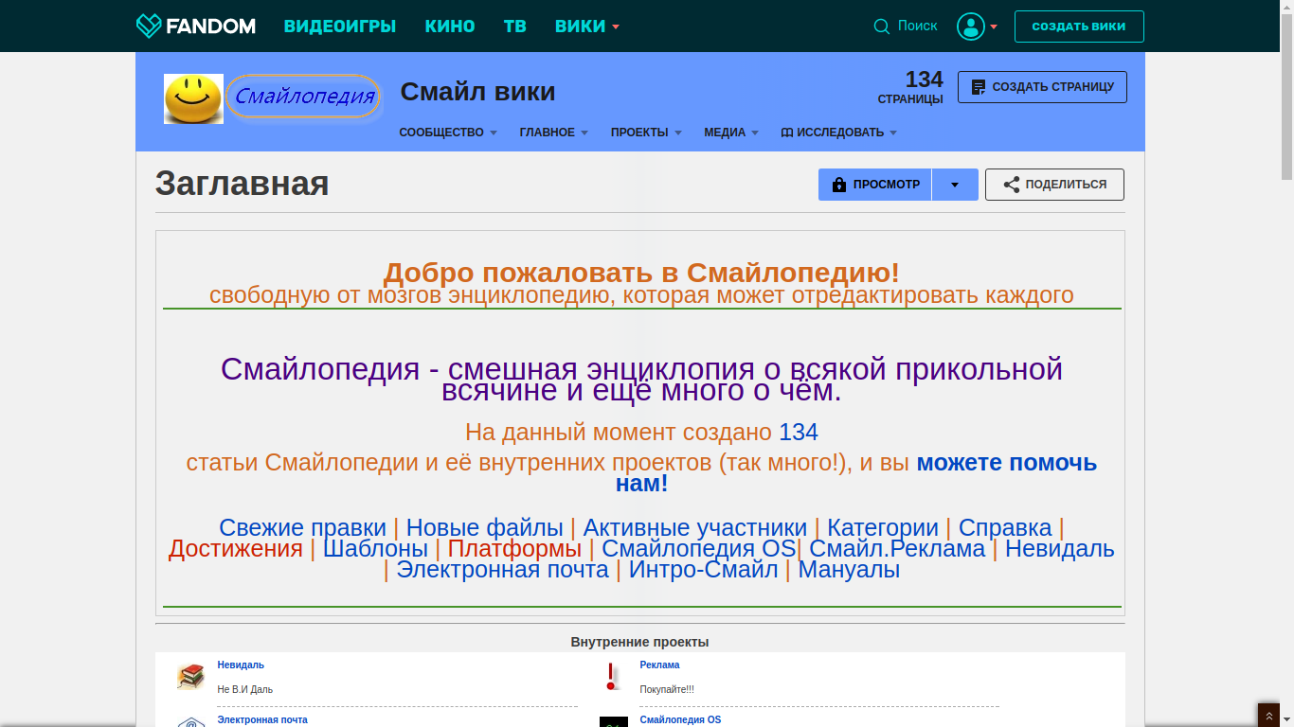
Task: Click the search magnifier icon
Action: (882, 27)
